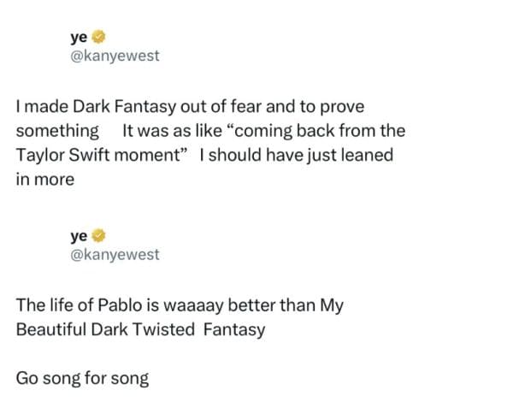Open the "ye" display name on the bottom tweet

[x=79, y=236]
